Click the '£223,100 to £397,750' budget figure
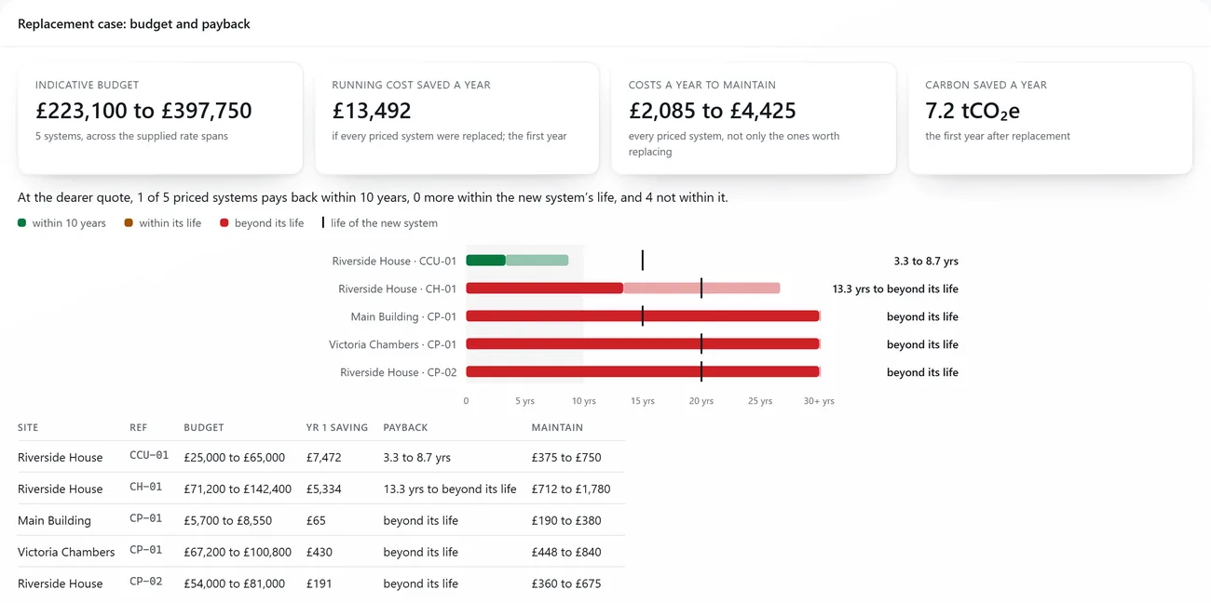This screenshot has width=1211, height=603. pyautogui.click(x=143, y=111)
